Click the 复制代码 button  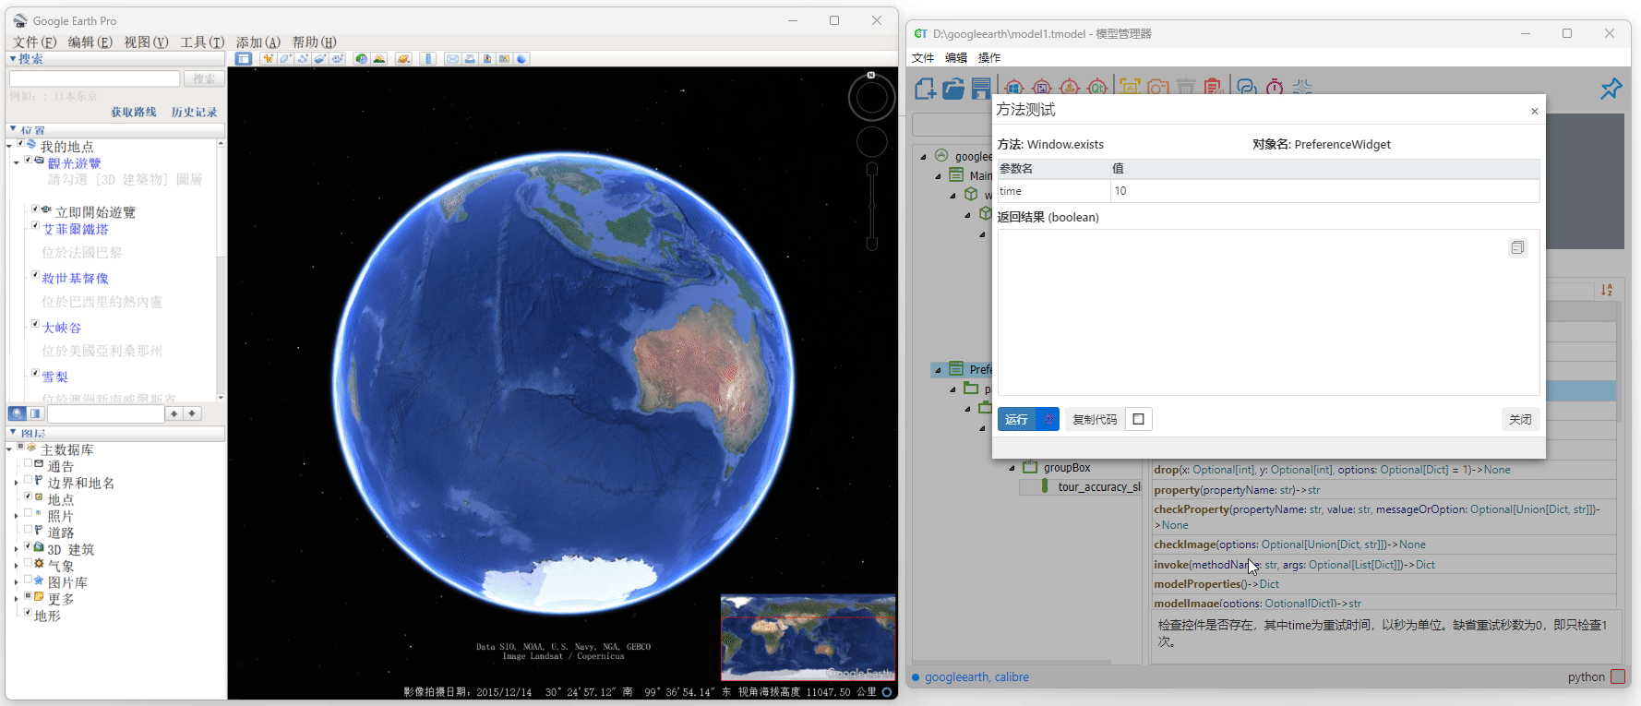pyautogui.click(x=1095, y=419)
